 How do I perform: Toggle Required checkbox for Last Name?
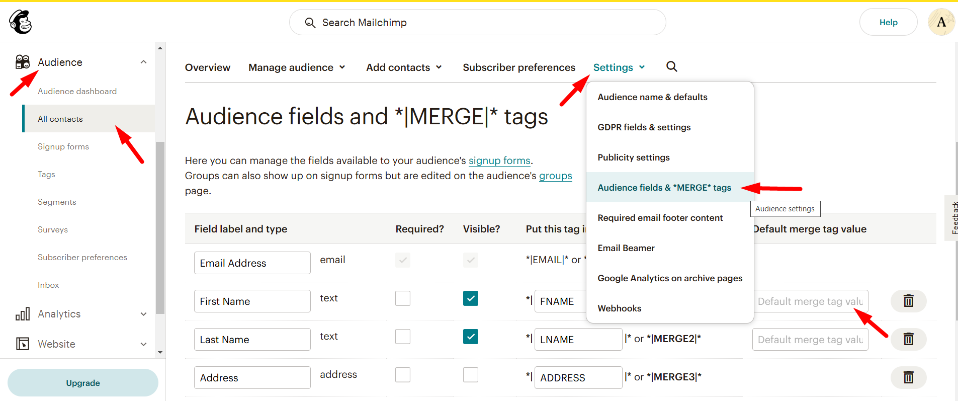pos(403,337)
